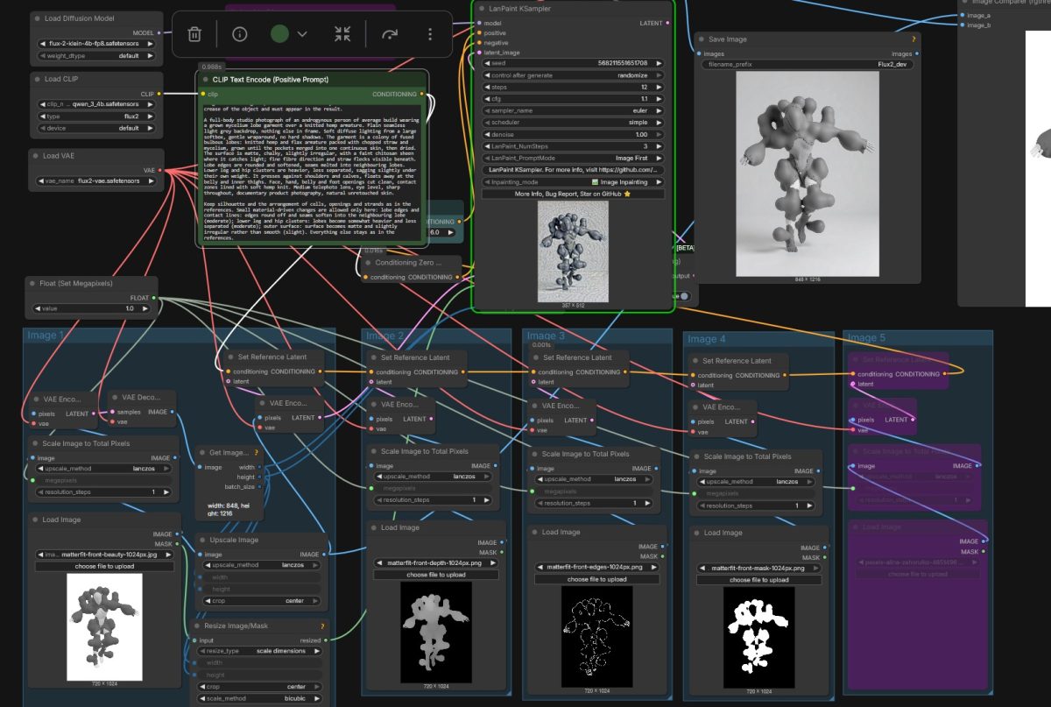
Task: Click the Save Image output preview thumbnail
Action: coord(808,173)
